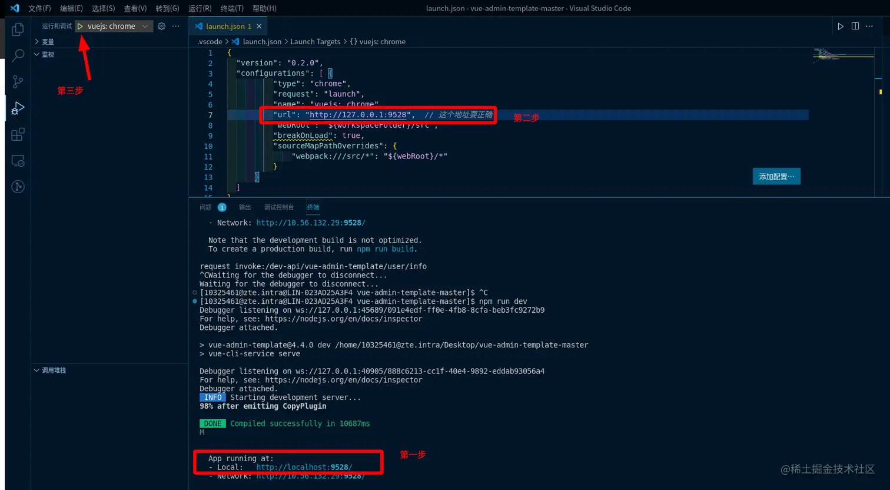Click the "breakOnLoad": true line
Screen dimensions: 890x490
(x=318, y=135)
